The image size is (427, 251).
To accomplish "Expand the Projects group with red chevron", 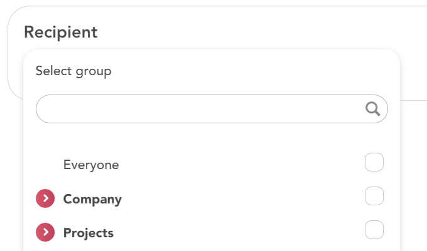I will (x=45, y=233).
